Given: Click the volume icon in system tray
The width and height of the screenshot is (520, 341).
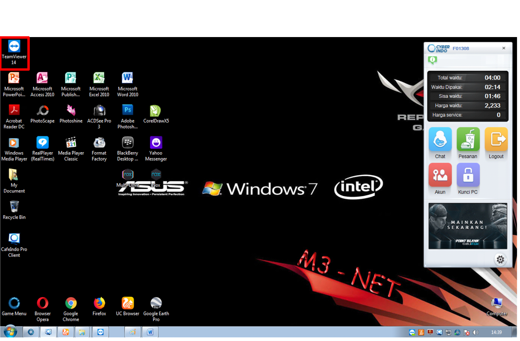Looking at the screenshot, I should 475,332.
